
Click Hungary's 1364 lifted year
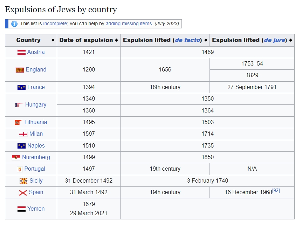(x=208, y=111)
